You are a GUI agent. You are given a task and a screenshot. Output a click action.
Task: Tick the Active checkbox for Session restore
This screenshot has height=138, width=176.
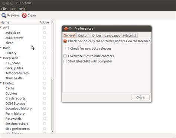[45, 124]
